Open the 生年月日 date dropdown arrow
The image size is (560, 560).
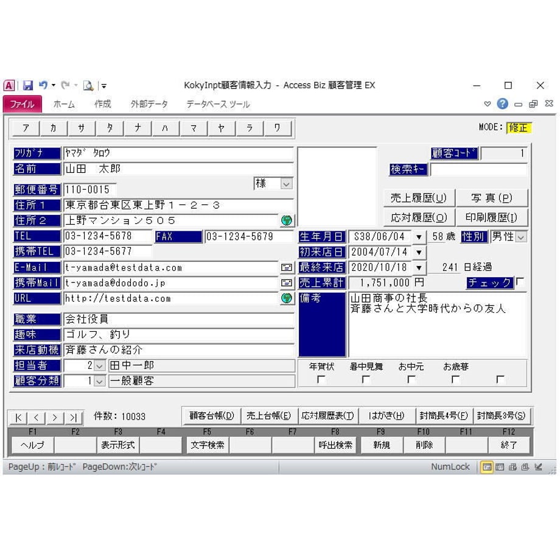(x=419, y=237)
